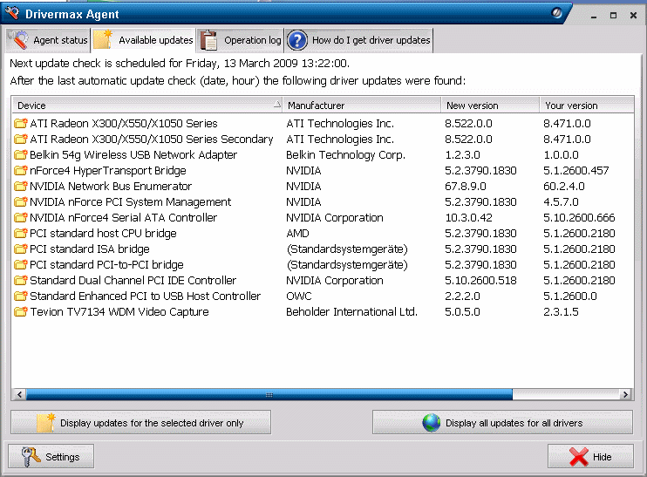
Task: Sort list by Device column header
Action: (x=146, y=106)
